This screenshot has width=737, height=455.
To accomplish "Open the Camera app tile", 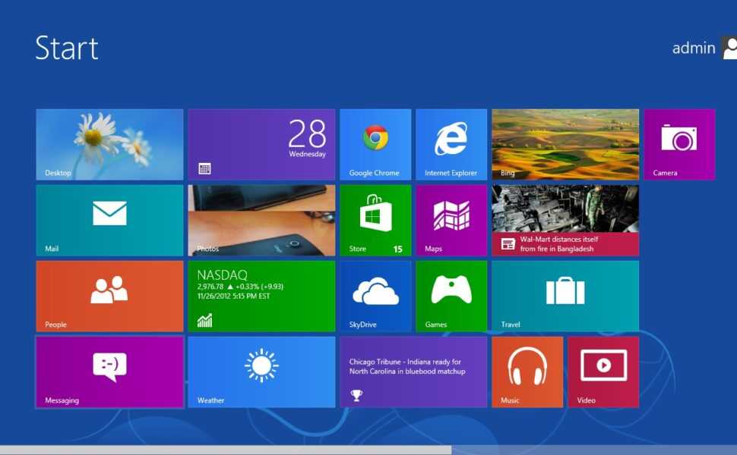I will (679, 145).
